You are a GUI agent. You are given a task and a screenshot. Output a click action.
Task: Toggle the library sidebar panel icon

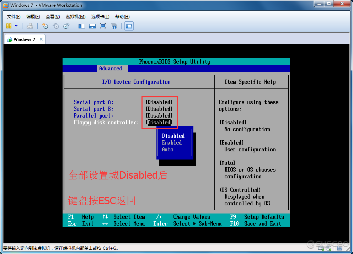[x=82, y=26]
